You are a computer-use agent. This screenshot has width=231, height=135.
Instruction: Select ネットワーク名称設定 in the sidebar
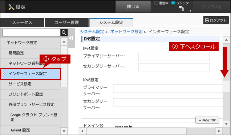coord(31,63)
